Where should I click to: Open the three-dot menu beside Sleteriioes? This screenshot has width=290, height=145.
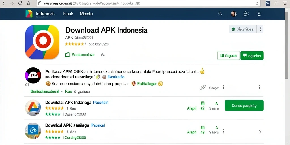pos(261,29)
